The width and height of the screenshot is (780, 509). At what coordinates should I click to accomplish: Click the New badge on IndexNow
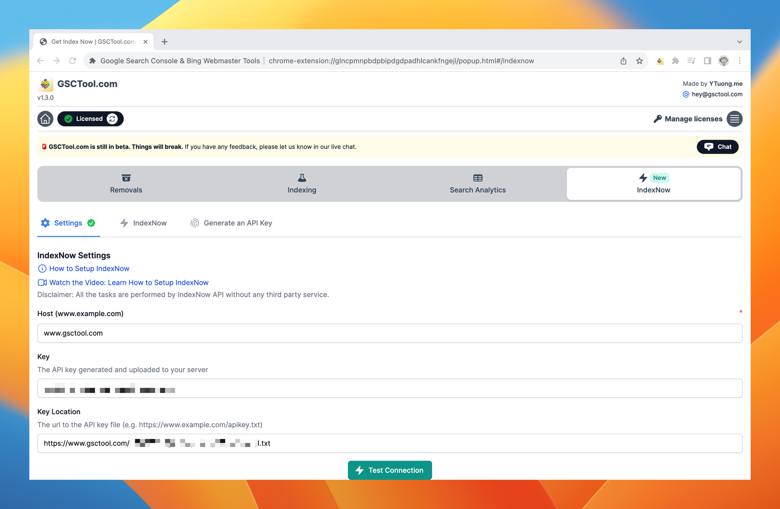(659, 178)
